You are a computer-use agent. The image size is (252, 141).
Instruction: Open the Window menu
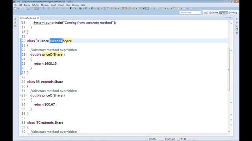75,5
